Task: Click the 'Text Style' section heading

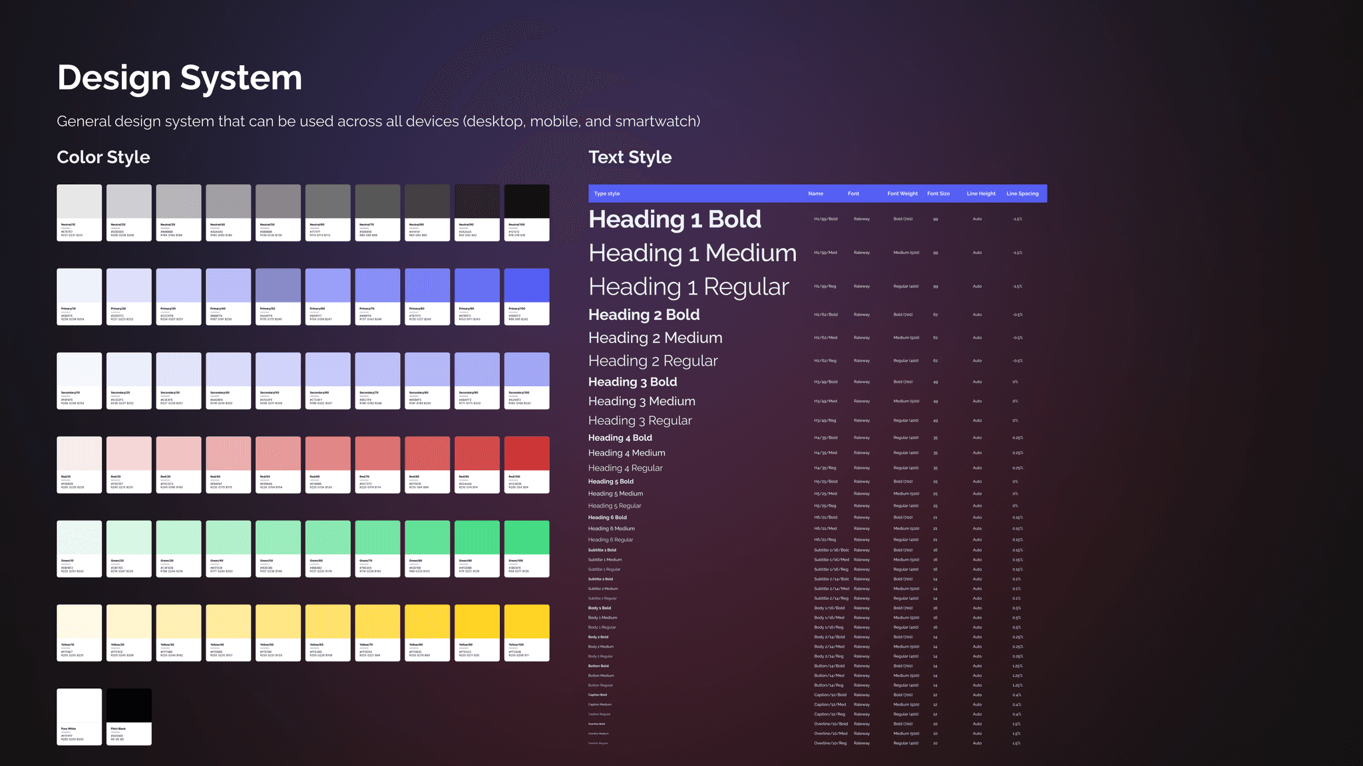Action: [x=630, y=157]
